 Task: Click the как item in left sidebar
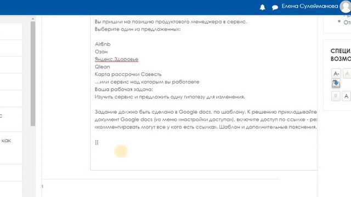click(6, 141)
